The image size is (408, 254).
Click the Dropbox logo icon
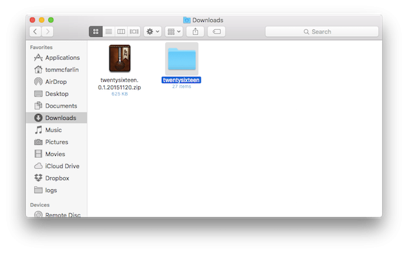point(38,178)
